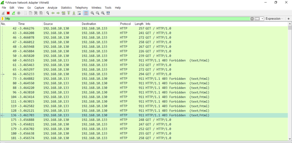Click the save capture file icon
This screenshot has width=292, height=143.
(x=30, y=13)
